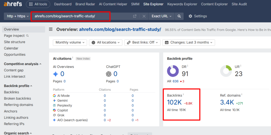271x135 pixels.
Task: Click the DR donut chart
Action: (173, 71)
